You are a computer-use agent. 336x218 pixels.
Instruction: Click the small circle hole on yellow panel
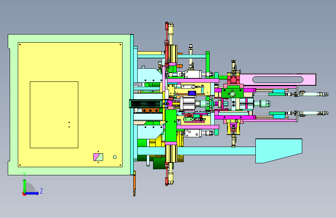click(115, 157)
